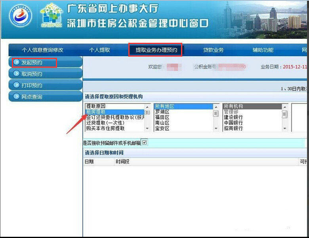Click up arrow of institution list scrollbar
Viewport: 309px width, 238px height.
coord(285,107)
